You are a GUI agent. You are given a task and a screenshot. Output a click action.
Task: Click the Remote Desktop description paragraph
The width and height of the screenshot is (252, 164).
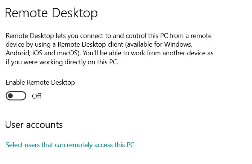click(x=109, y=49)
